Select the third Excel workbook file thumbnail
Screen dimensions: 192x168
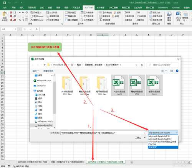coord(154,85)
